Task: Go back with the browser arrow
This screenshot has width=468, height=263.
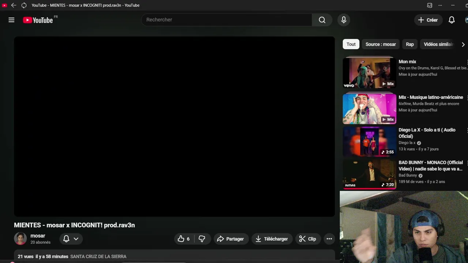Action: point(14,5)
